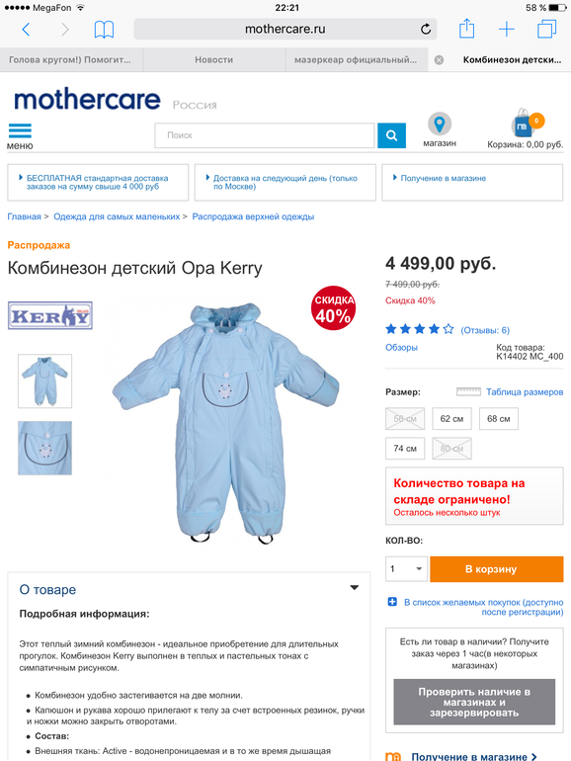Close the Комбинезон детский tab
This screenshot has width=571, height=761.
point(439,59)
